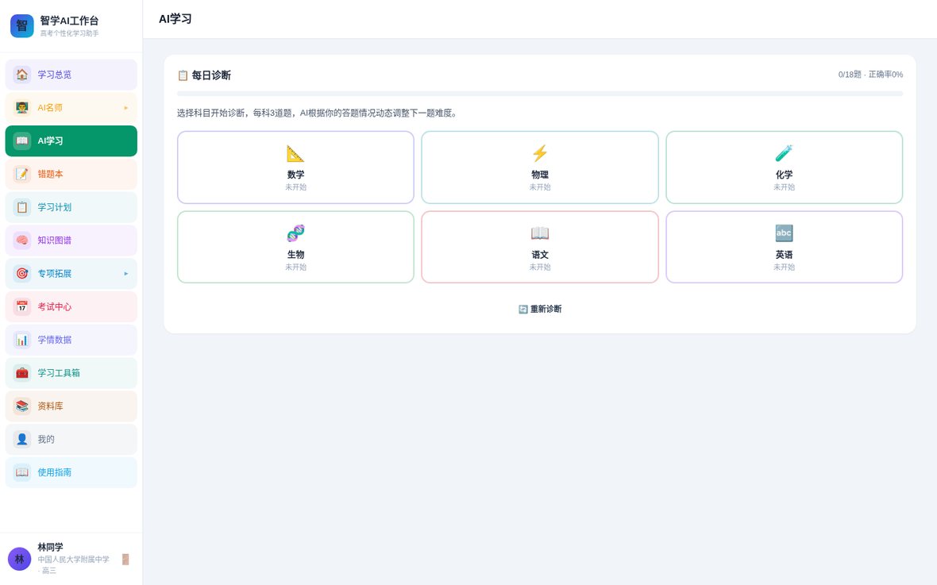Click the open book icon beside AI学习

[22, 141]
